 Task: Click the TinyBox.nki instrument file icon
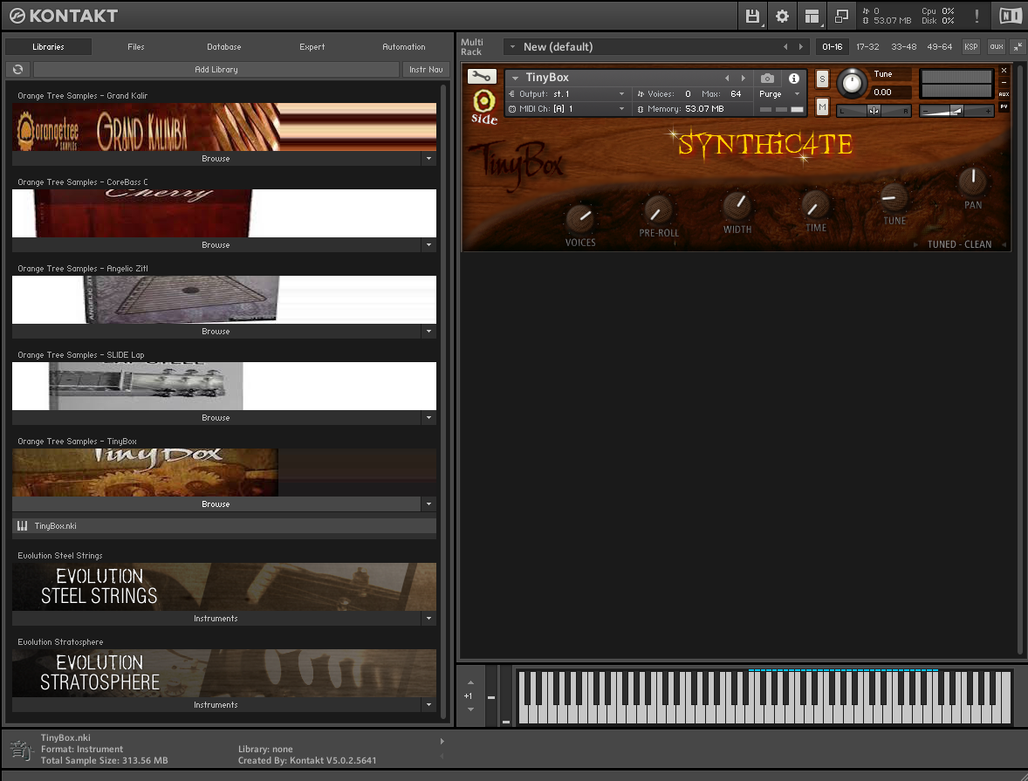coord(23,526)
